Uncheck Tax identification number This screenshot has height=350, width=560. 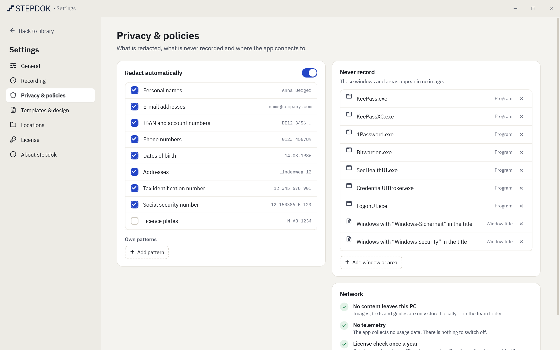(135, 188)
